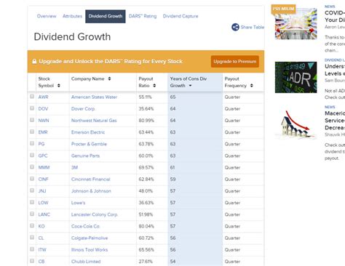This screenshot has height=266, width=345.
Task: Open the Johnson & Johnson link
Action: click(91, 191)
